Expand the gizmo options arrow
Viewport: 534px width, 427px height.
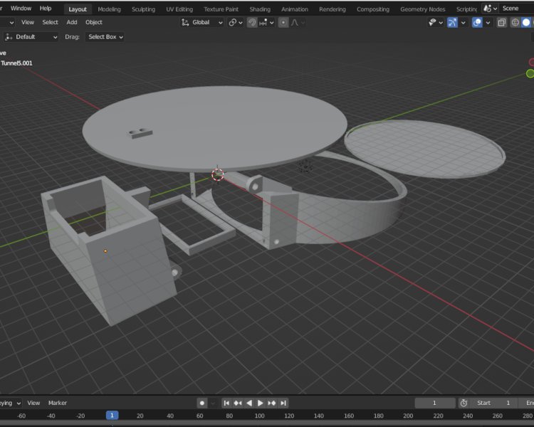[x=463, y=23]
